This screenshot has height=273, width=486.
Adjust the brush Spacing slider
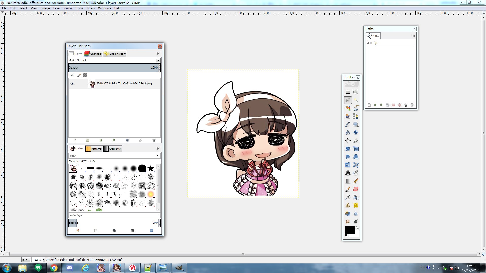pos(113,223)
